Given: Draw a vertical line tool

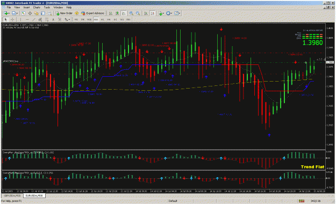Looking at the screenshot, I should click(x=20, y=19).
